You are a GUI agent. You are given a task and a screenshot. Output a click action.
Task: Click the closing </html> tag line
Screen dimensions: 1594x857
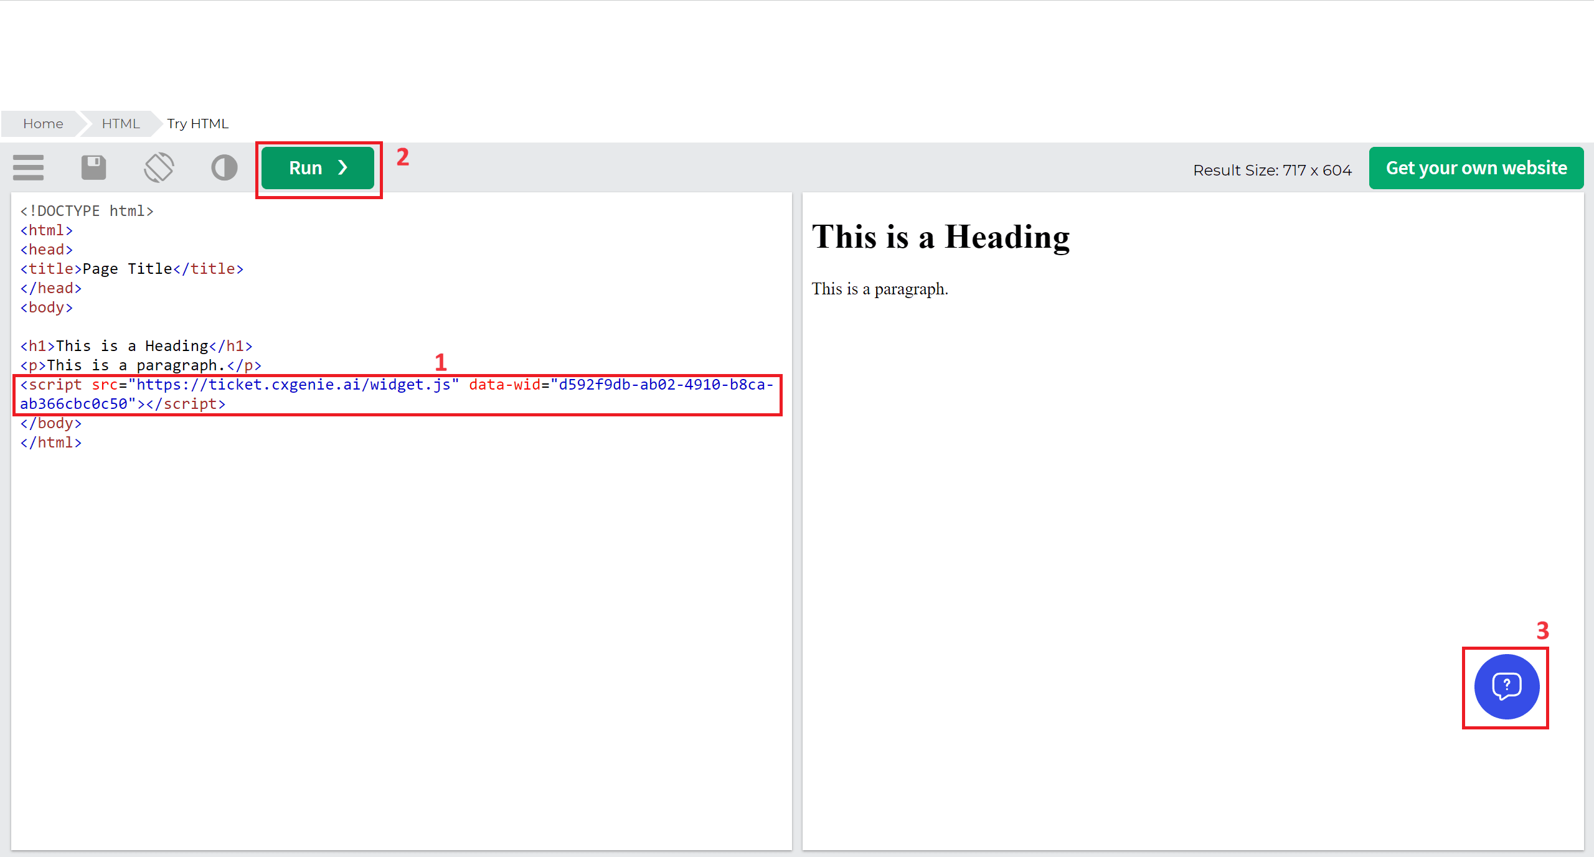tap(50, 443)
